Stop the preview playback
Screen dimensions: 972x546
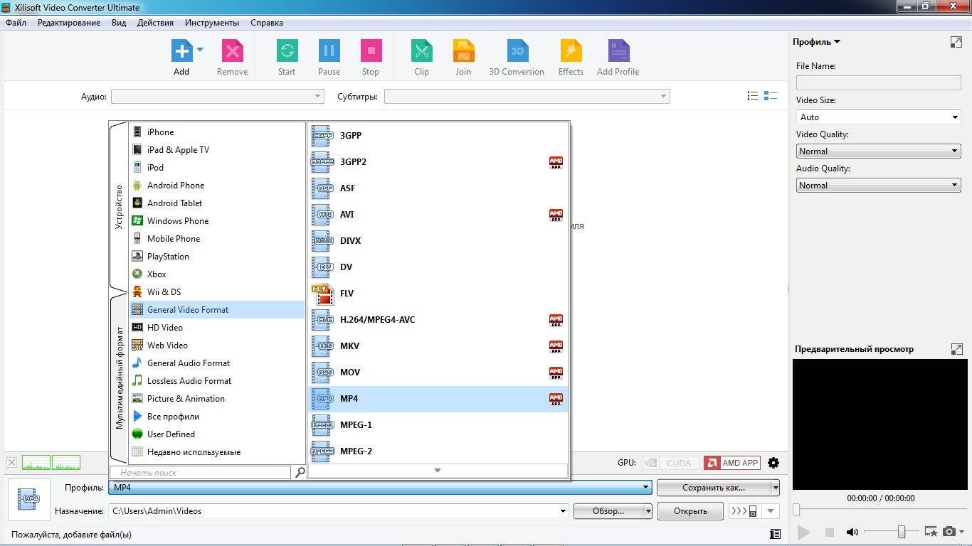tap(829, 532)
